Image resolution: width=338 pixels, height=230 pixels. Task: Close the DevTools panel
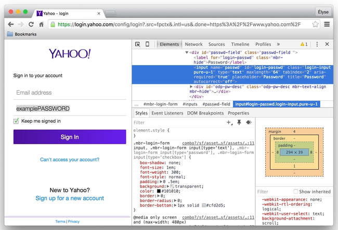pos(327,44)
